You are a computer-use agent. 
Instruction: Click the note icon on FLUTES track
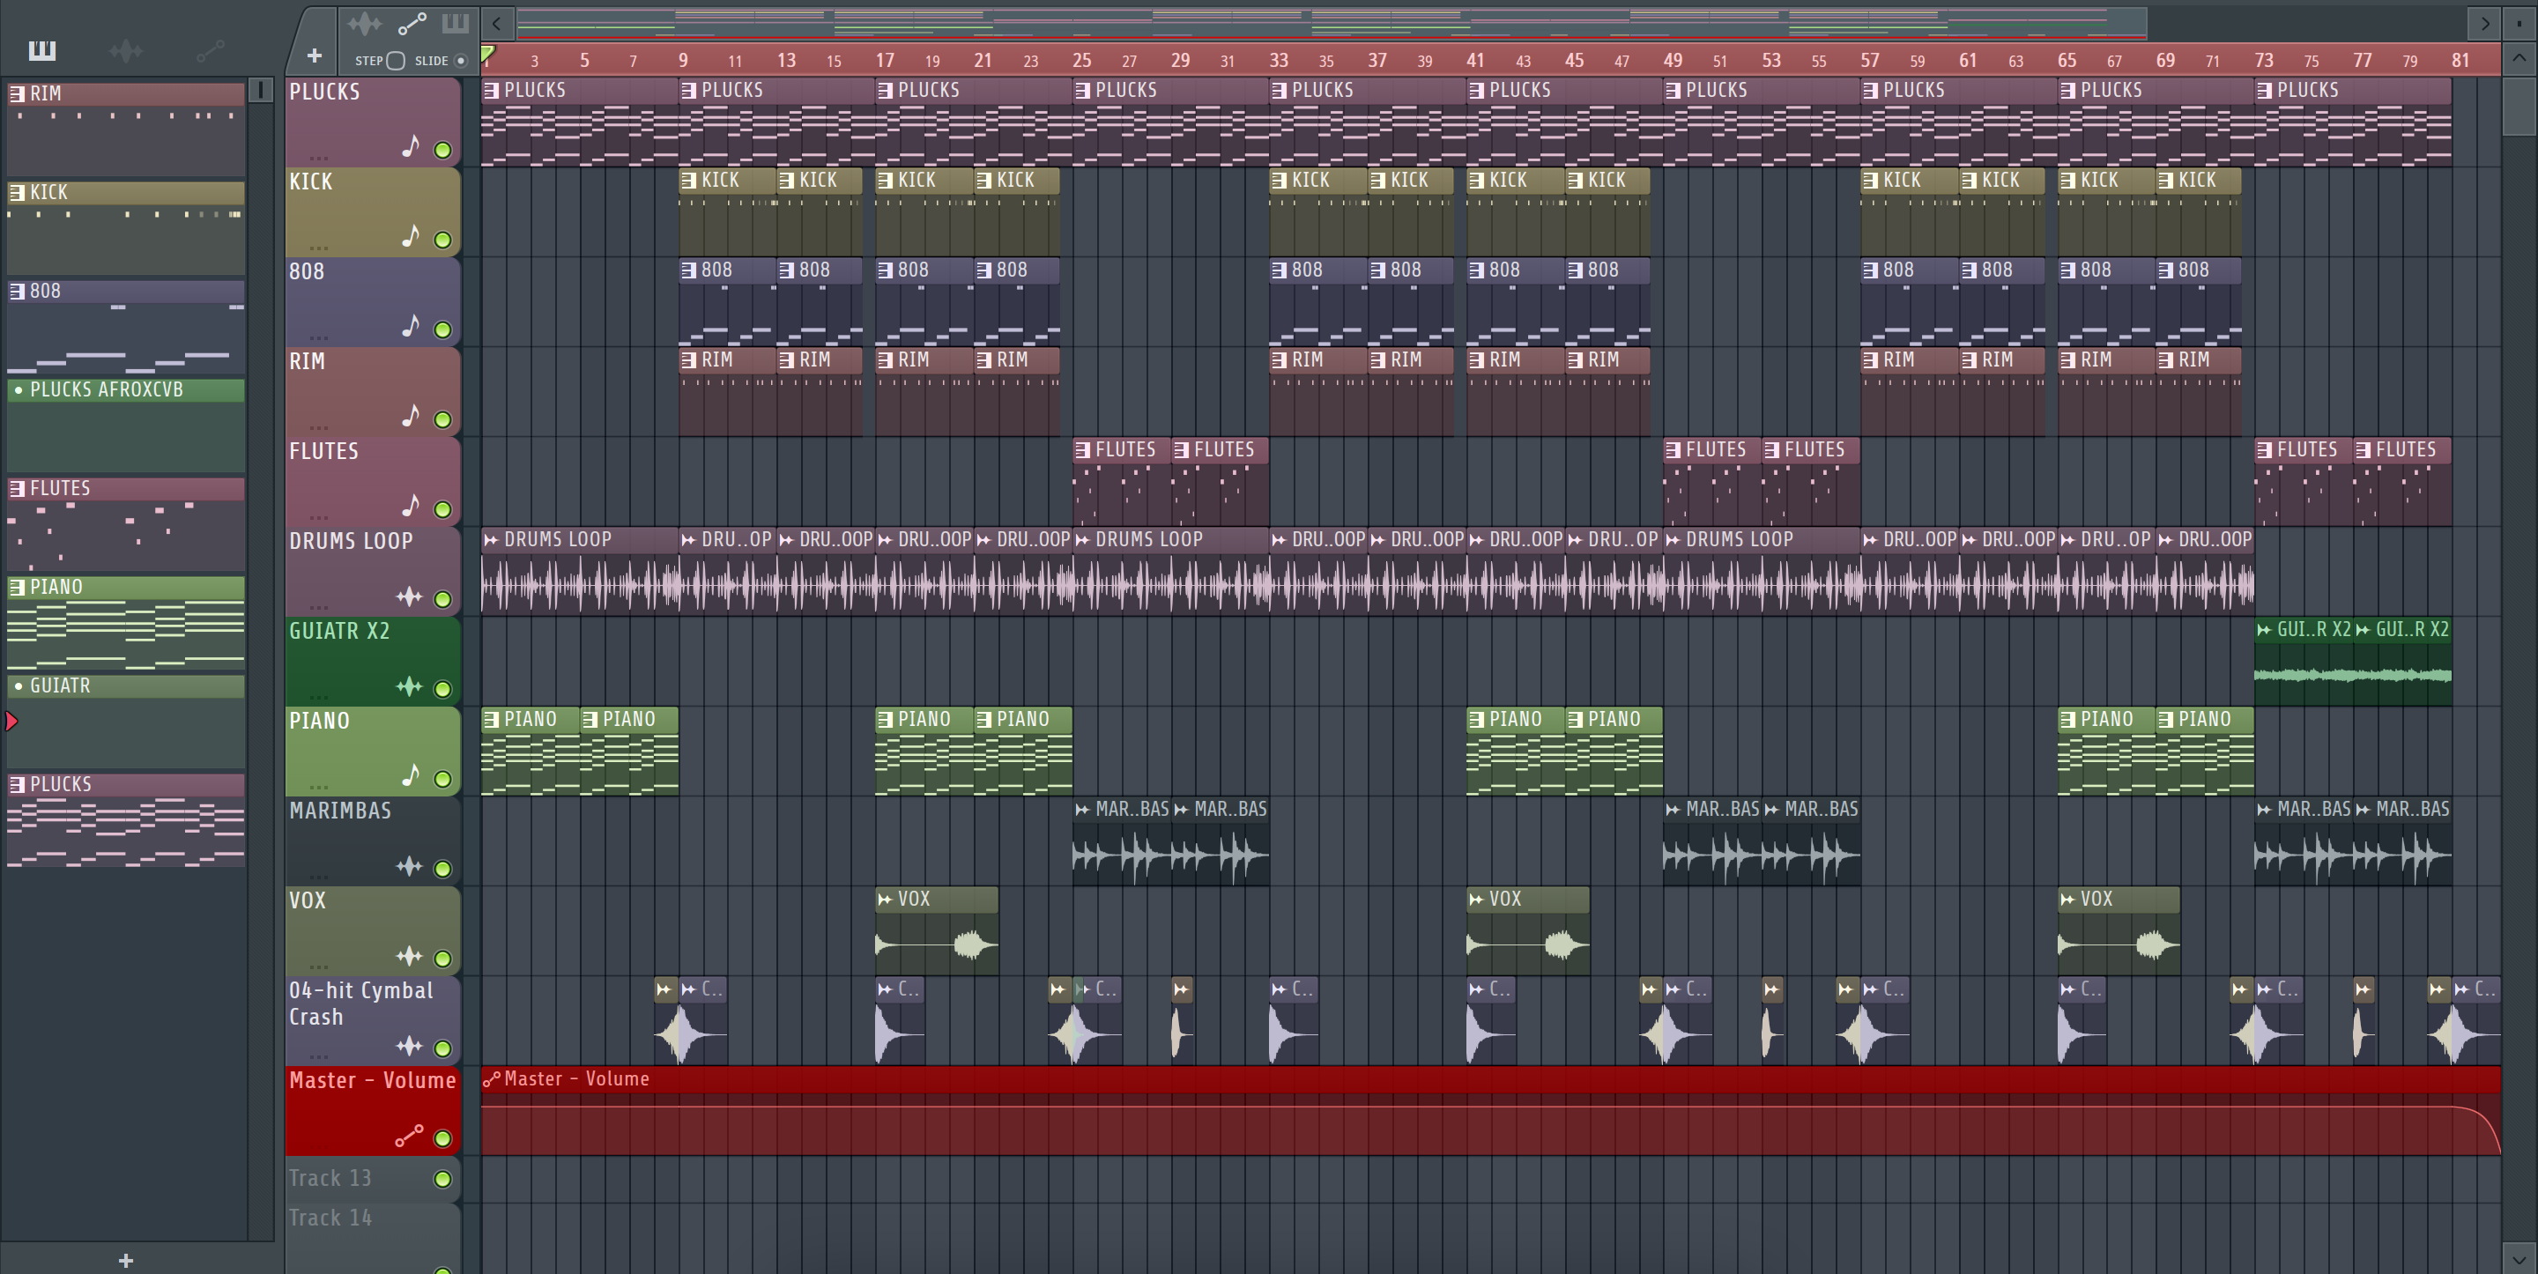(411, 506)
